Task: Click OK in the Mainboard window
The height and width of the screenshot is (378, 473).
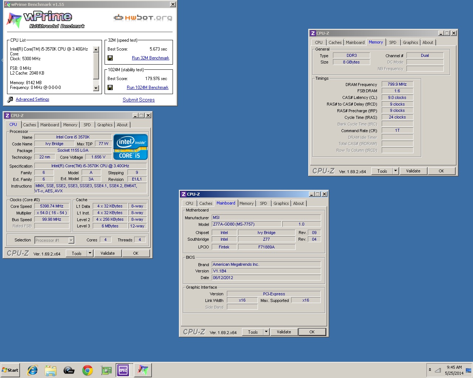Action: [312, 332]
